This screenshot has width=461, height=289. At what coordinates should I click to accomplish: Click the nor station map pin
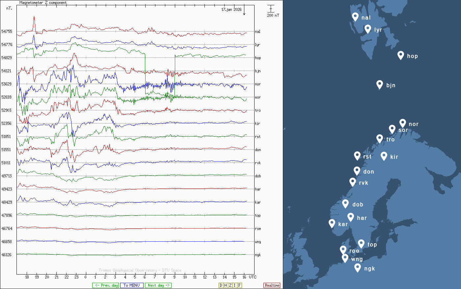pyautogui.click(x=402, y=123)
